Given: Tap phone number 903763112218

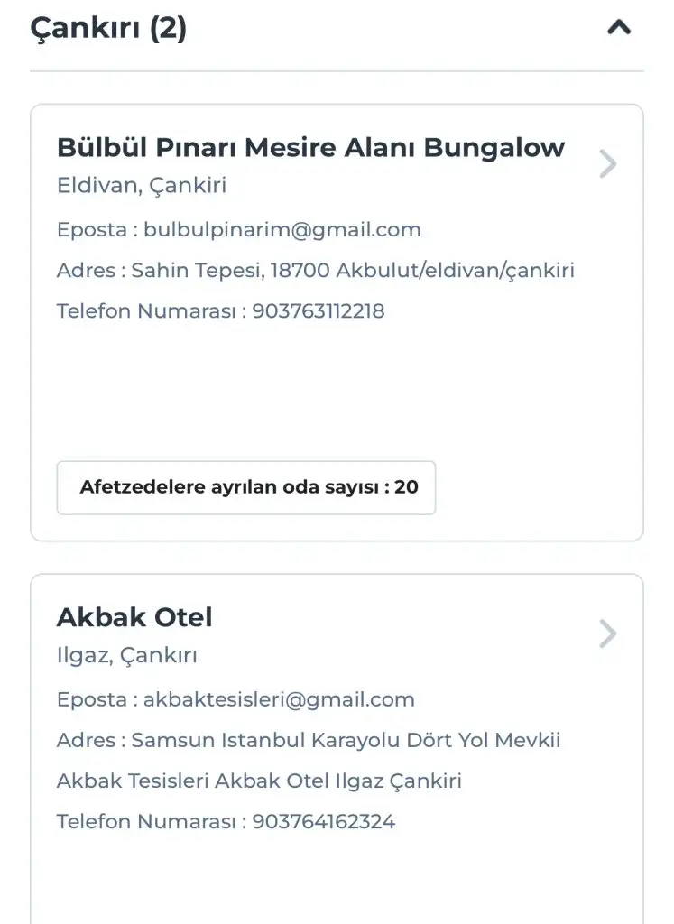Looking at the screenshot, I should [319, 311].
